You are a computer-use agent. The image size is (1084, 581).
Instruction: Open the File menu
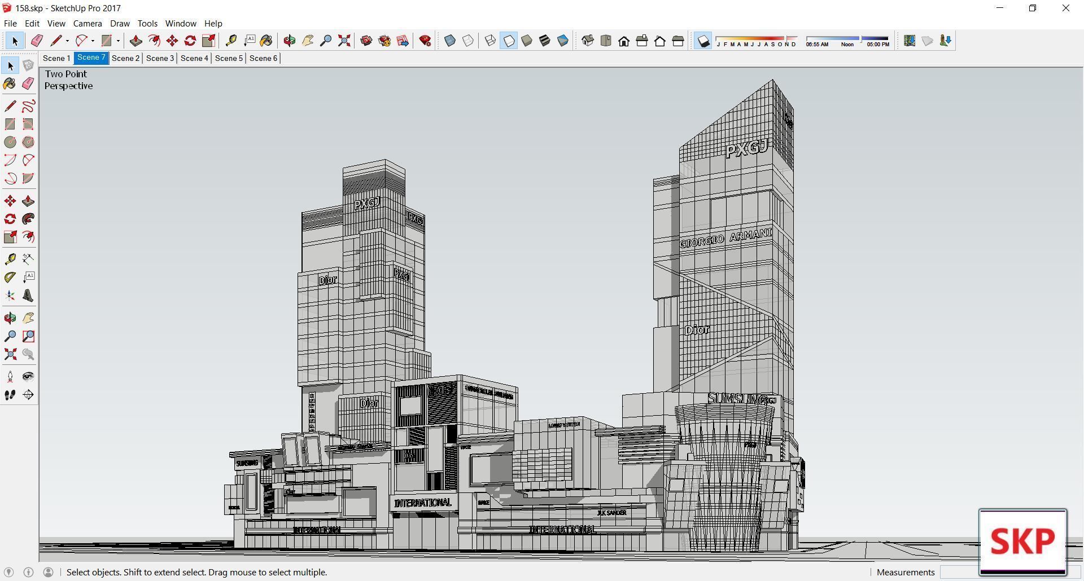pos(10,23)
